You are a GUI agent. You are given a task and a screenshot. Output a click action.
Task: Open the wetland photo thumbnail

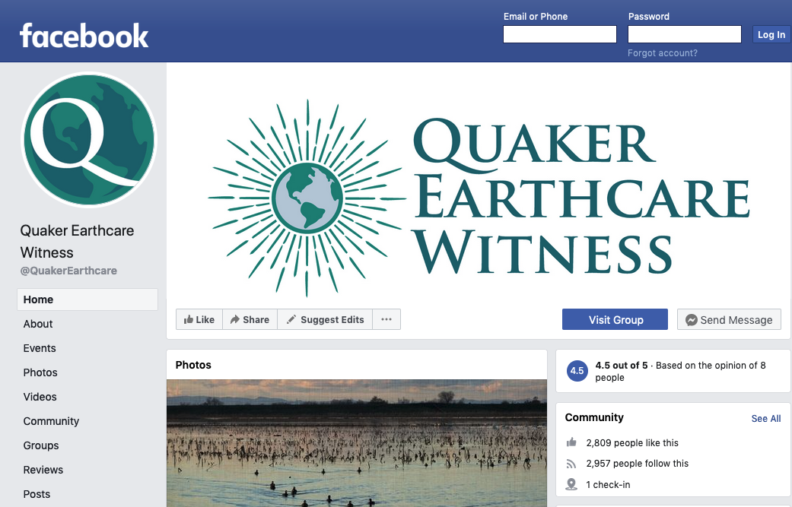pos(357,443)
